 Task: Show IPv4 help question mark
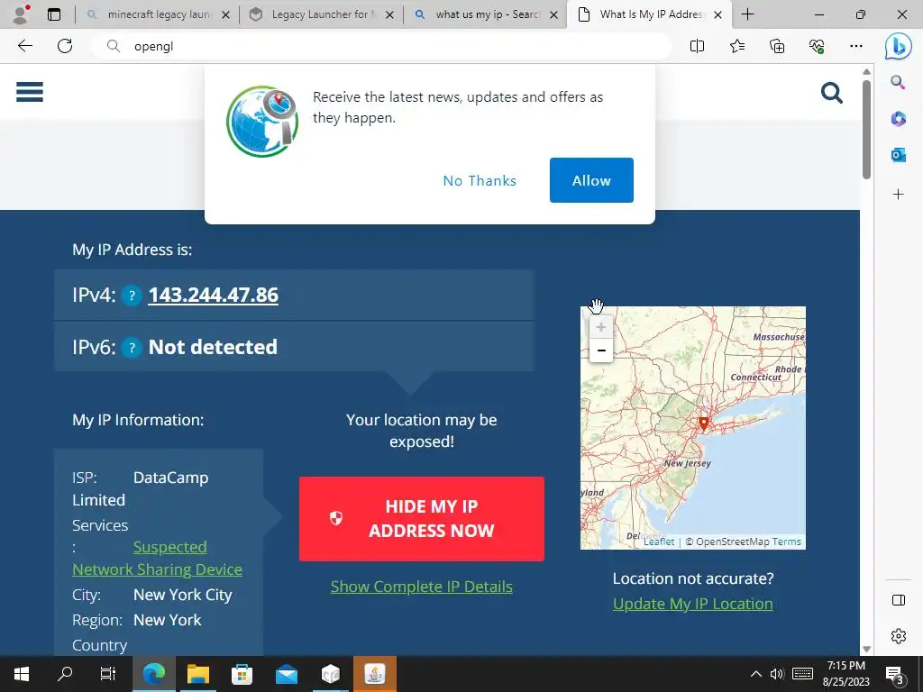132,296
